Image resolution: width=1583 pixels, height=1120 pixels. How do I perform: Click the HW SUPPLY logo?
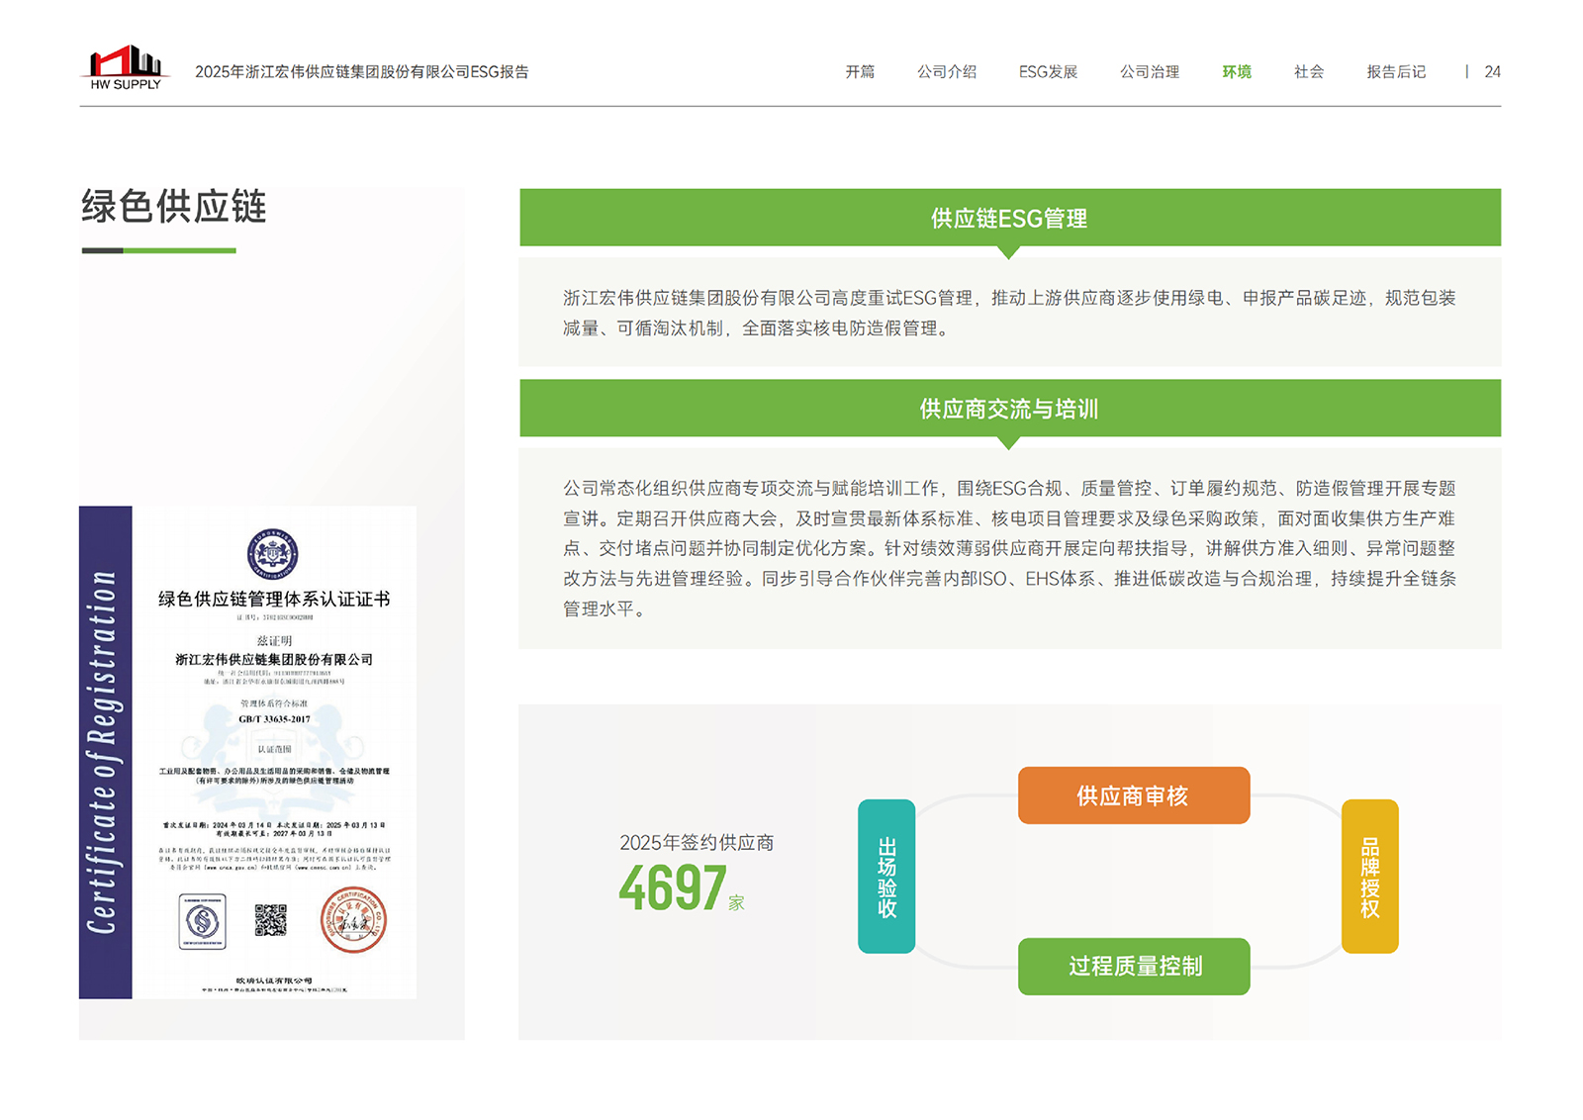point(126,67)
